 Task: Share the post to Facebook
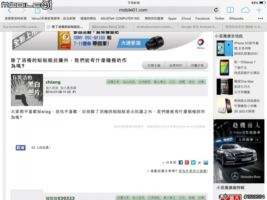tap(181, 162)
